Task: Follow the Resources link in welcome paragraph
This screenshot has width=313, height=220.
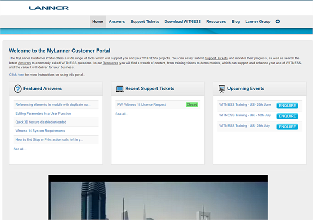Action: [x=111, y=63]
